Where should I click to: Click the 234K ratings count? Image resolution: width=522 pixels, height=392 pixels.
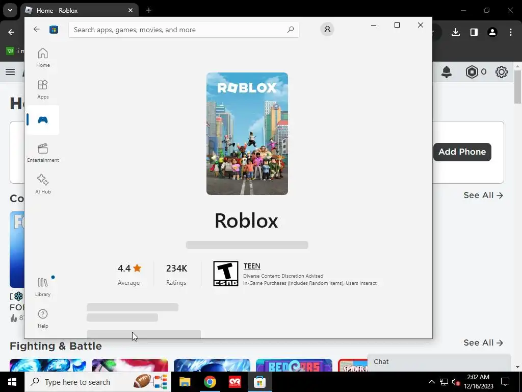point(176,268)
